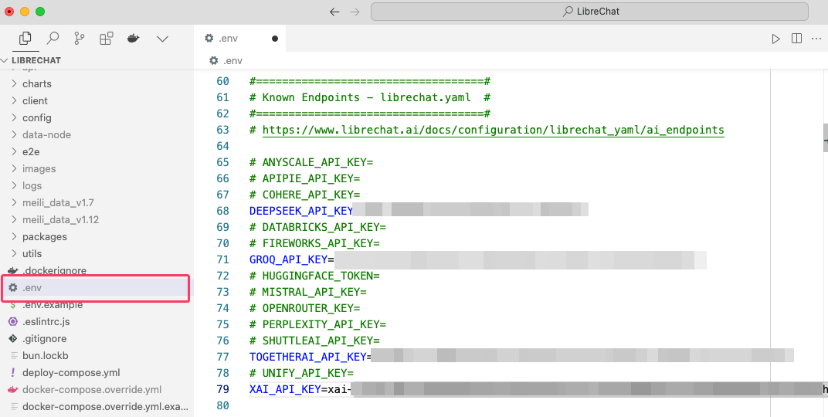Image resolution: width=828 pixels, height=417 pixels.
Task: Open the Explorer view icon
Action: tap(25, 38)
